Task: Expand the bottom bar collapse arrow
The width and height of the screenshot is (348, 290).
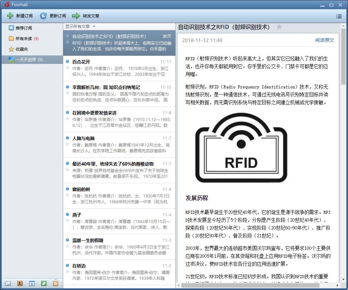Action: 55,279
